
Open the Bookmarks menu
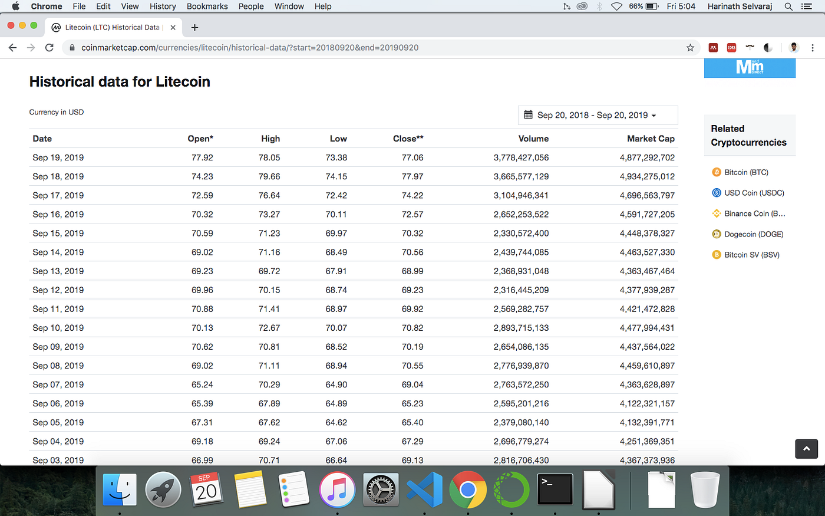(x=207, y=6)
